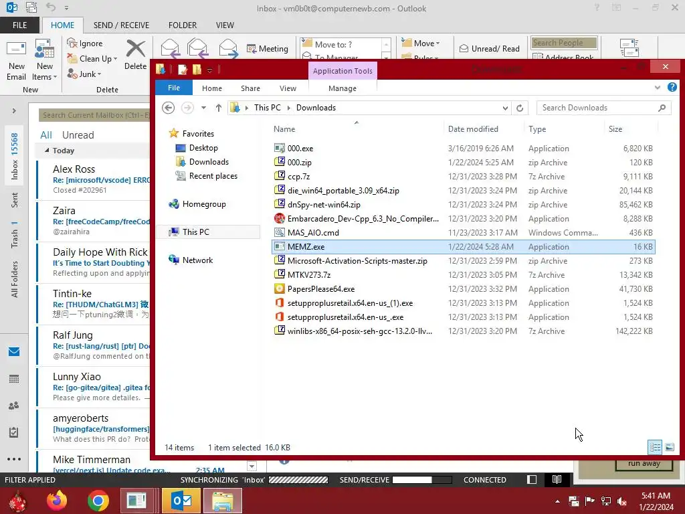Open the New Items dropdown in Outlook
The width and height of the screenshot is (685, 514).
45,60
